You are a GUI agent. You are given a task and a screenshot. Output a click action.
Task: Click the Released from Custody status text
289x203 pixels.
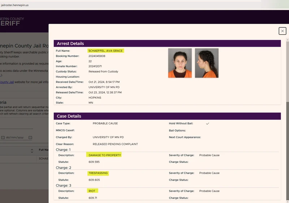click(103, 72)
